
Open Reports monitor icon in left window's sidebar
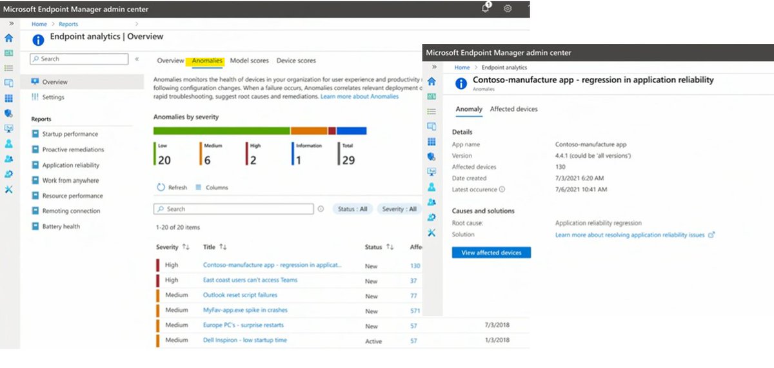tap(8, 128)
